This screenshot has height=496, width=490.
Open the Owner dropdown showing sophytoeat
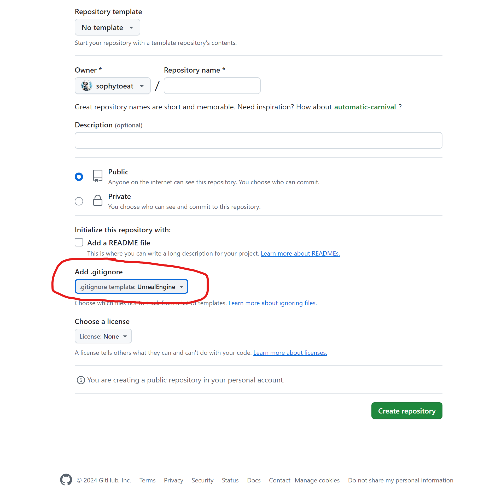[113, 86]
